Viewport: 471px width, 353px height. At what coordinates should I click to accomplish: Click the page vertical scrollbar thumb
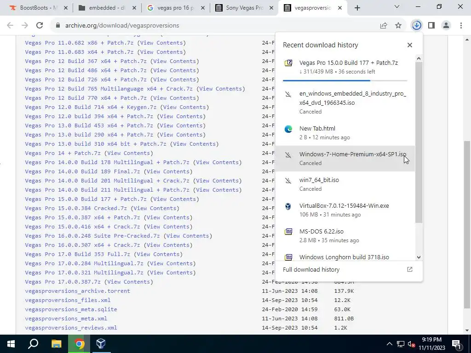point(467,224)
